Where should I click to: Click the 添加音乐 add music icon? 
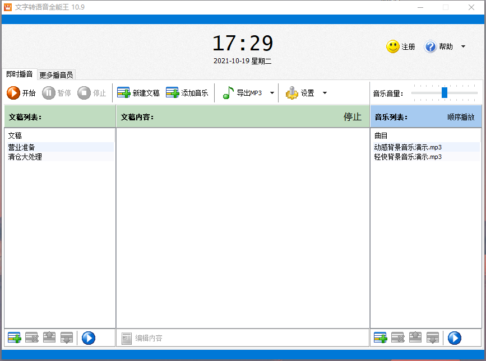[172, 93]
